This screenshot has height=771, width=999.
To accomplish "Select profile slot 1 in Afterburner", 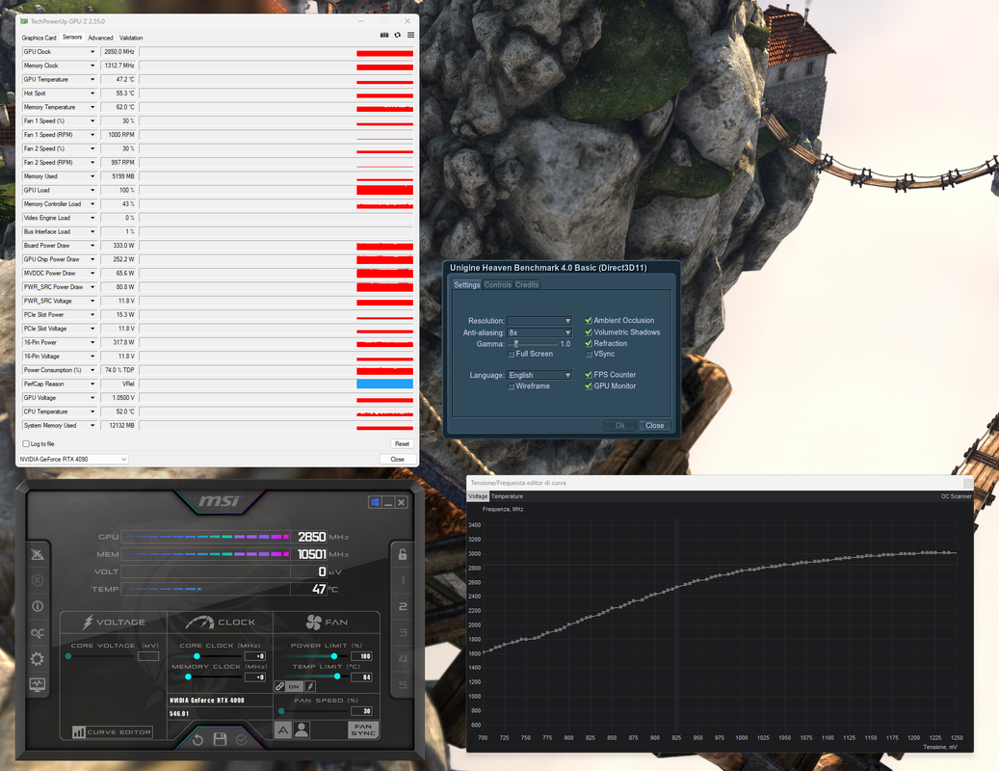I will click(x=403, y=580).
